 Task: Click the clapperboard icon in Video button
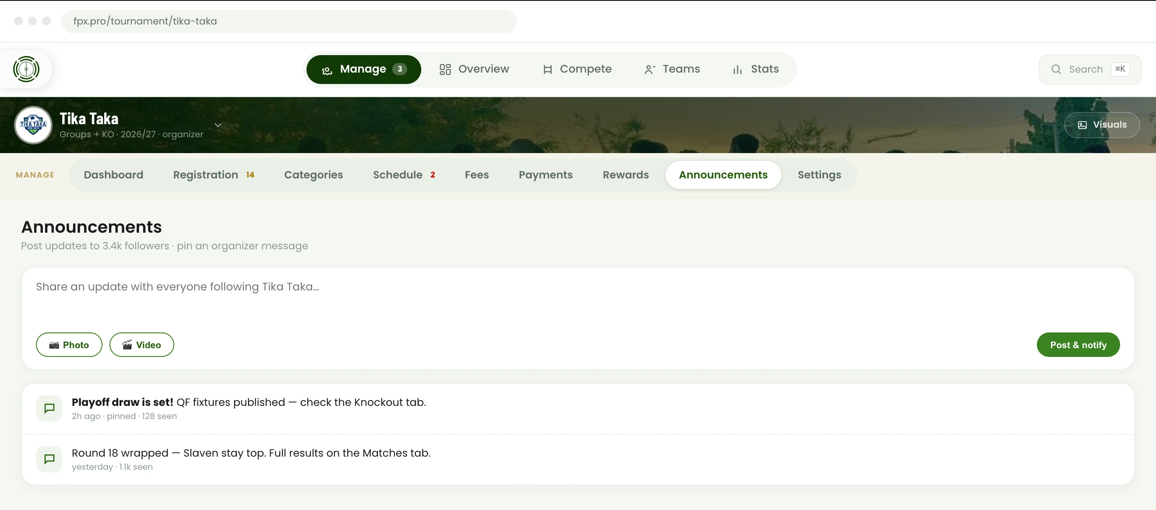click(127, 345)
